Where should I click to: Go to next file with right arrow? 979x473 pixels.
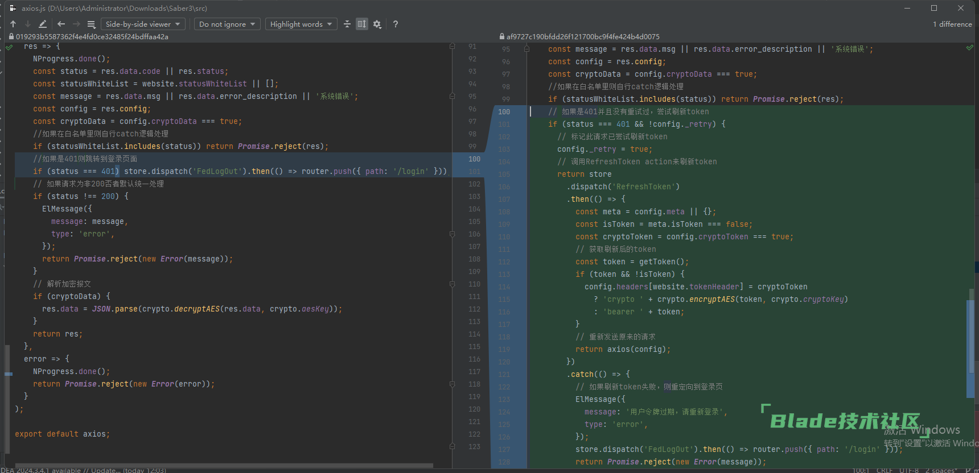coord(76,24)
